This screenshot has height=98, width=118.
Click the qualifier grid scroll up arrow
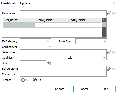[104, 20]
